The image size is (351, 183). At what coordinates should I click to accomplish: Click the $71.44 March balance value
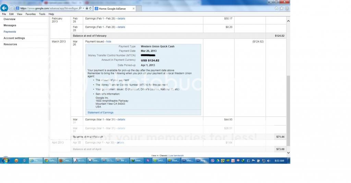coord(280,137)
